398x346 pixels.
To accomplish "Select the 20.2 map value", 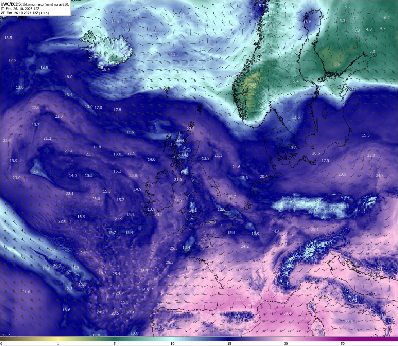I will pos(57,266).
